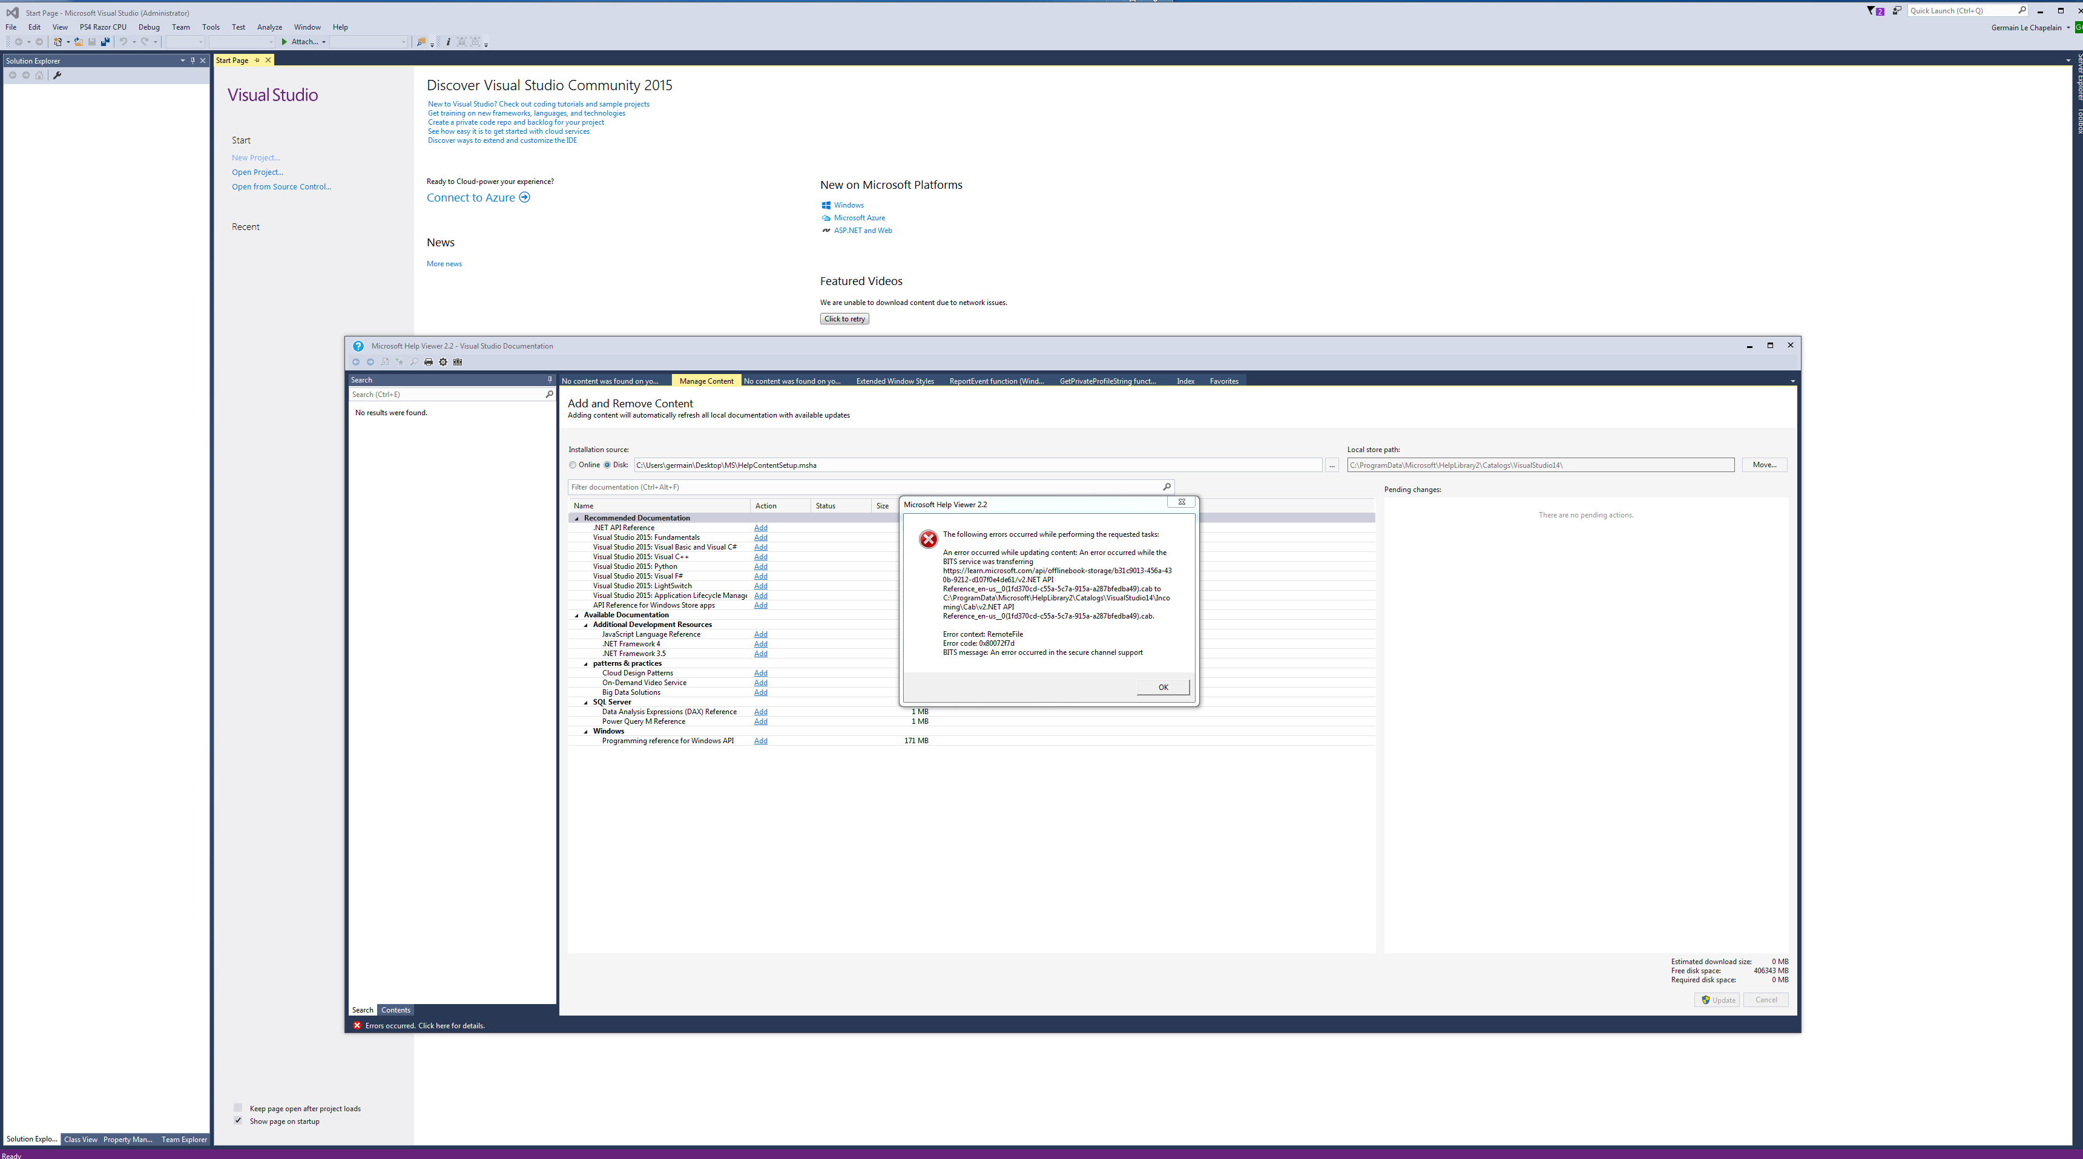This screenshot has height=1159, width=2083.
Task: Uncheck Show page on startup
Action: [x=238, y=1121]
